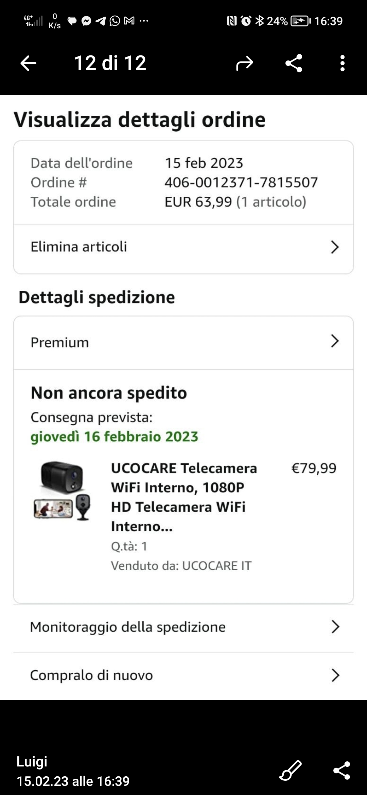Tap the order number 406-0012371-7815507
This screenshot has width=367, height=795.
point(241,182)
